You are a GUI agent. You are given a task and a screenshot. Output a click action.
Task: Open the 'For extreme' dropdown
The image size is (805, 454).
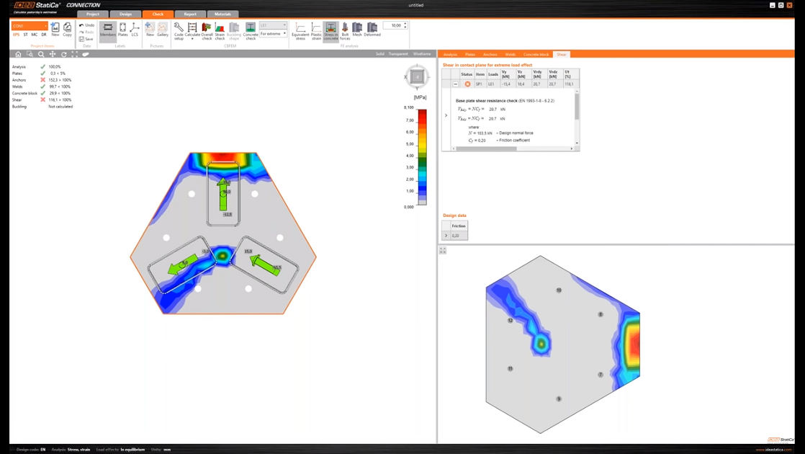[273, 33]
